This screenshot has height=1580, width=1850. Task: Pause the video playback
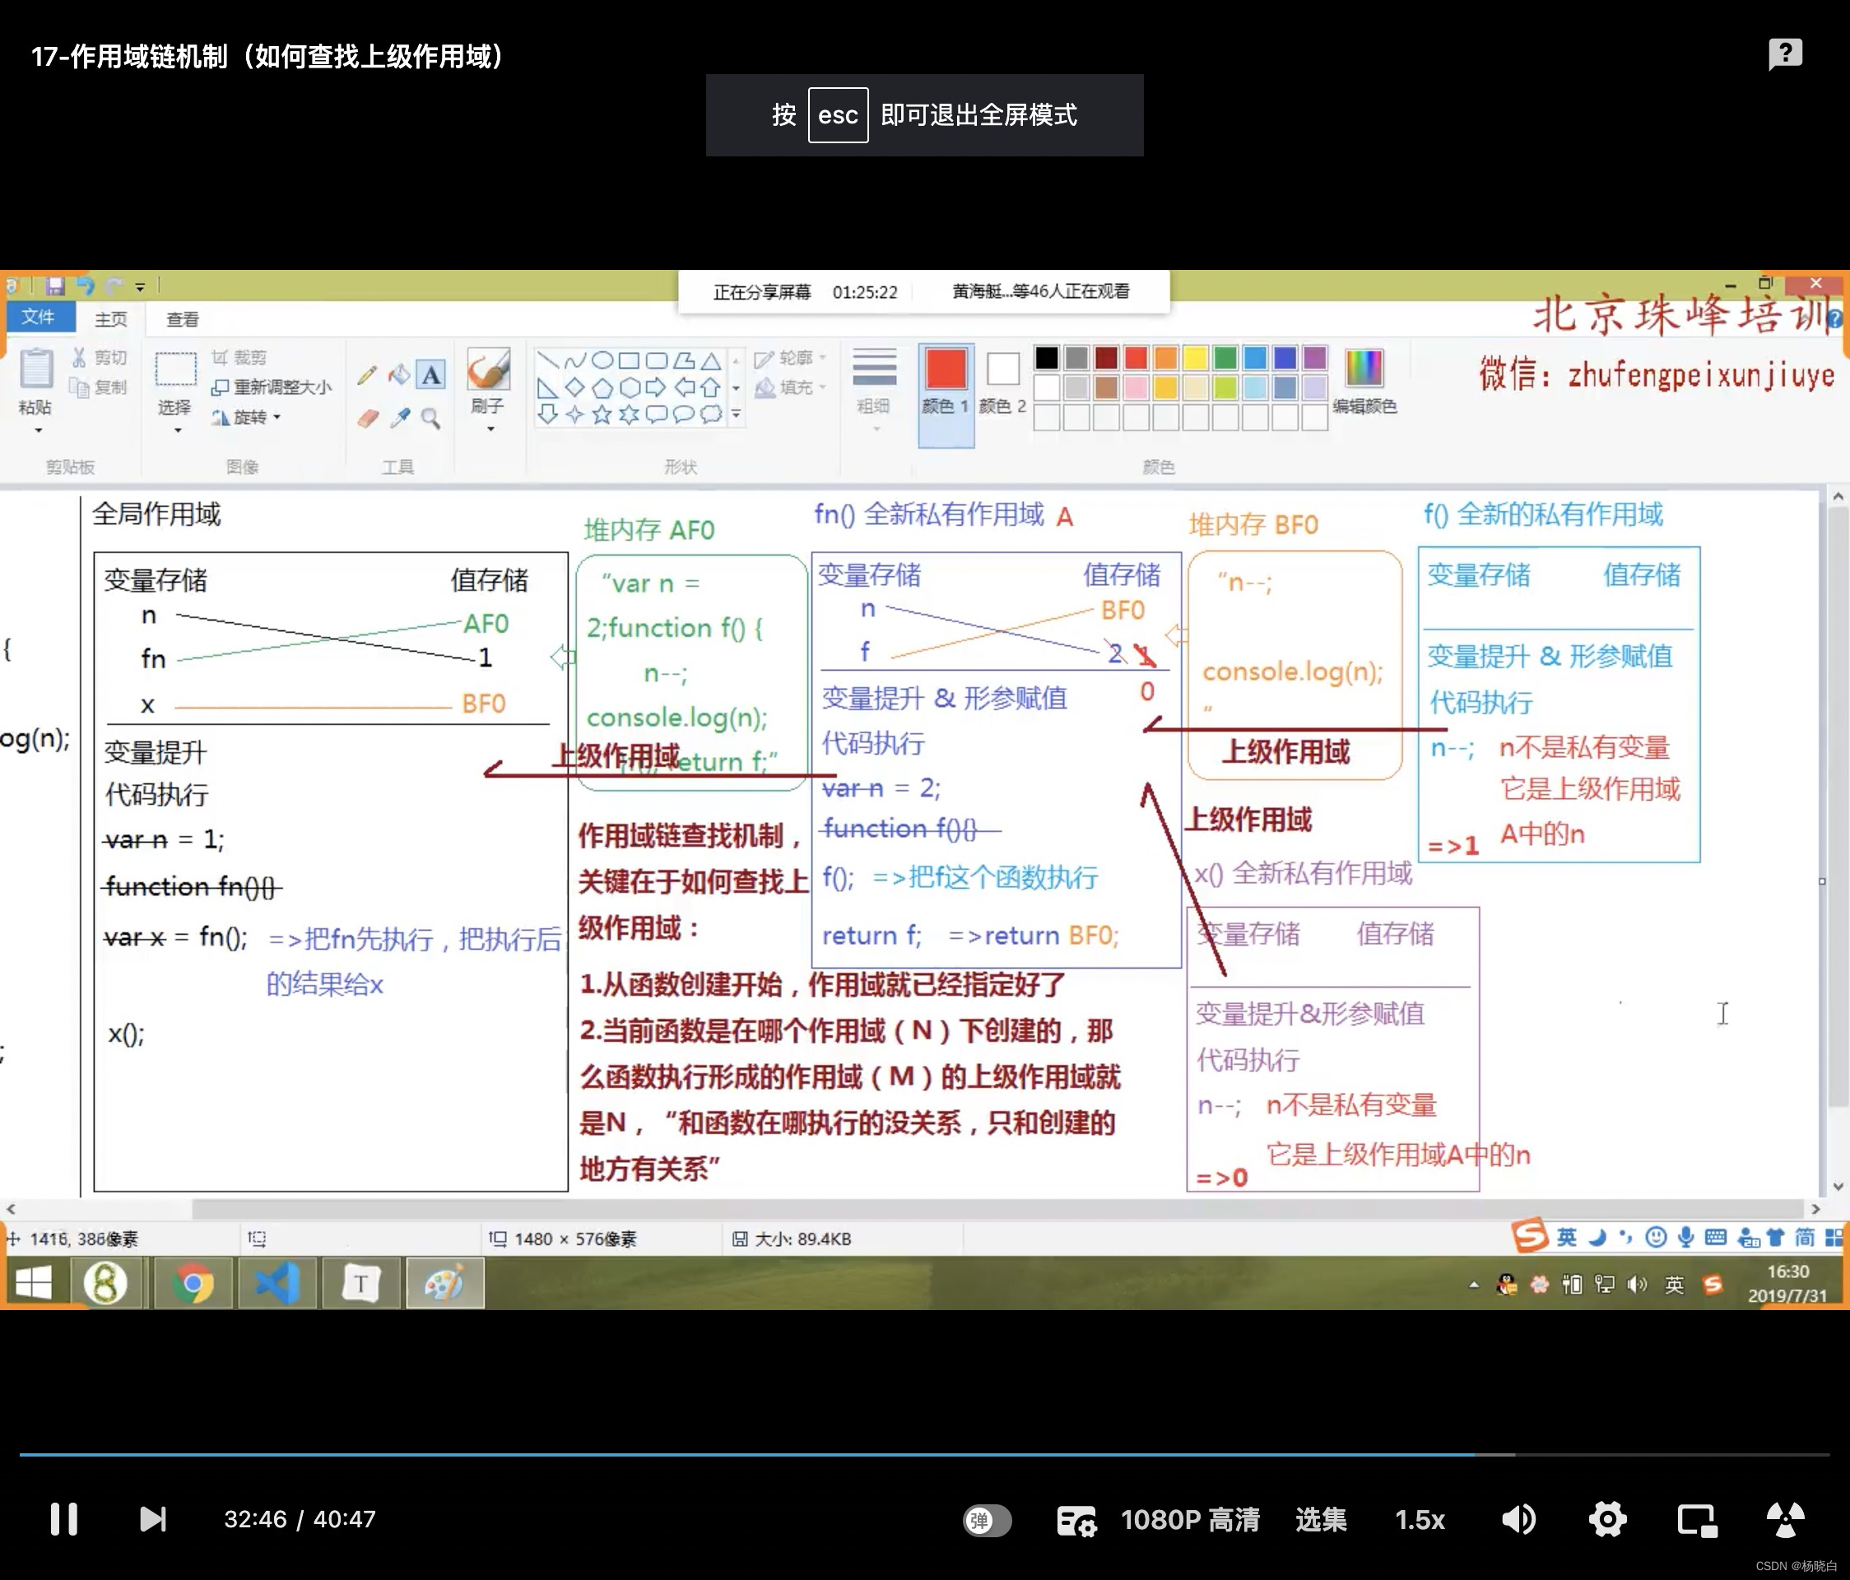[x=63, y=1518]
